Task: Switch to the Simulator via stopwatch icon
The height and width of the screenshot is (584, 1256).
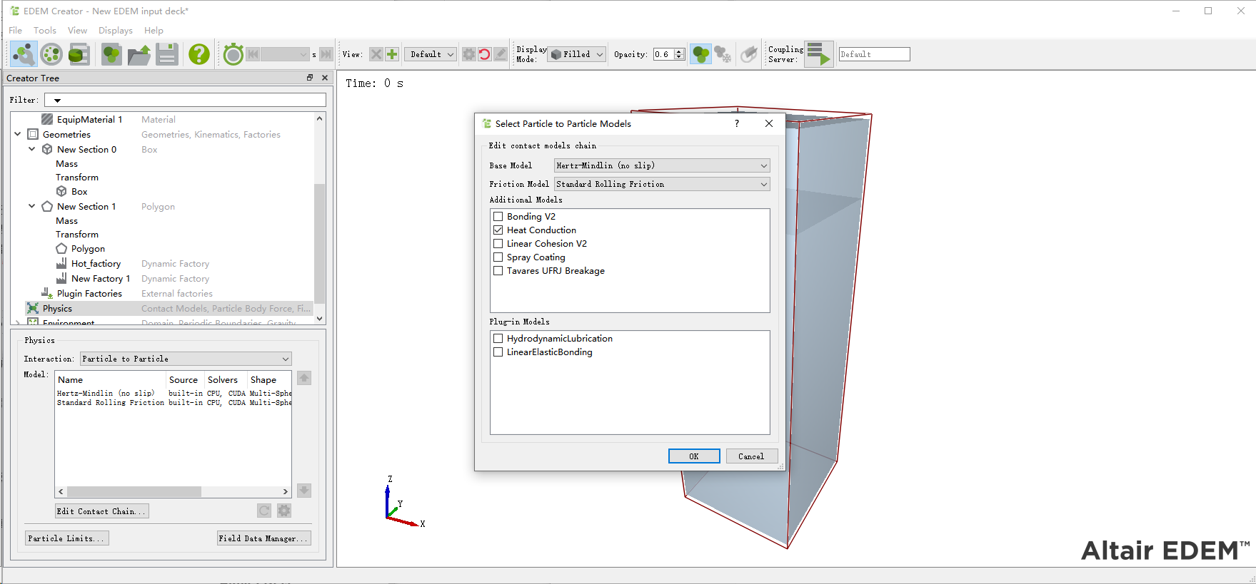Action: (x=233, y=54)
